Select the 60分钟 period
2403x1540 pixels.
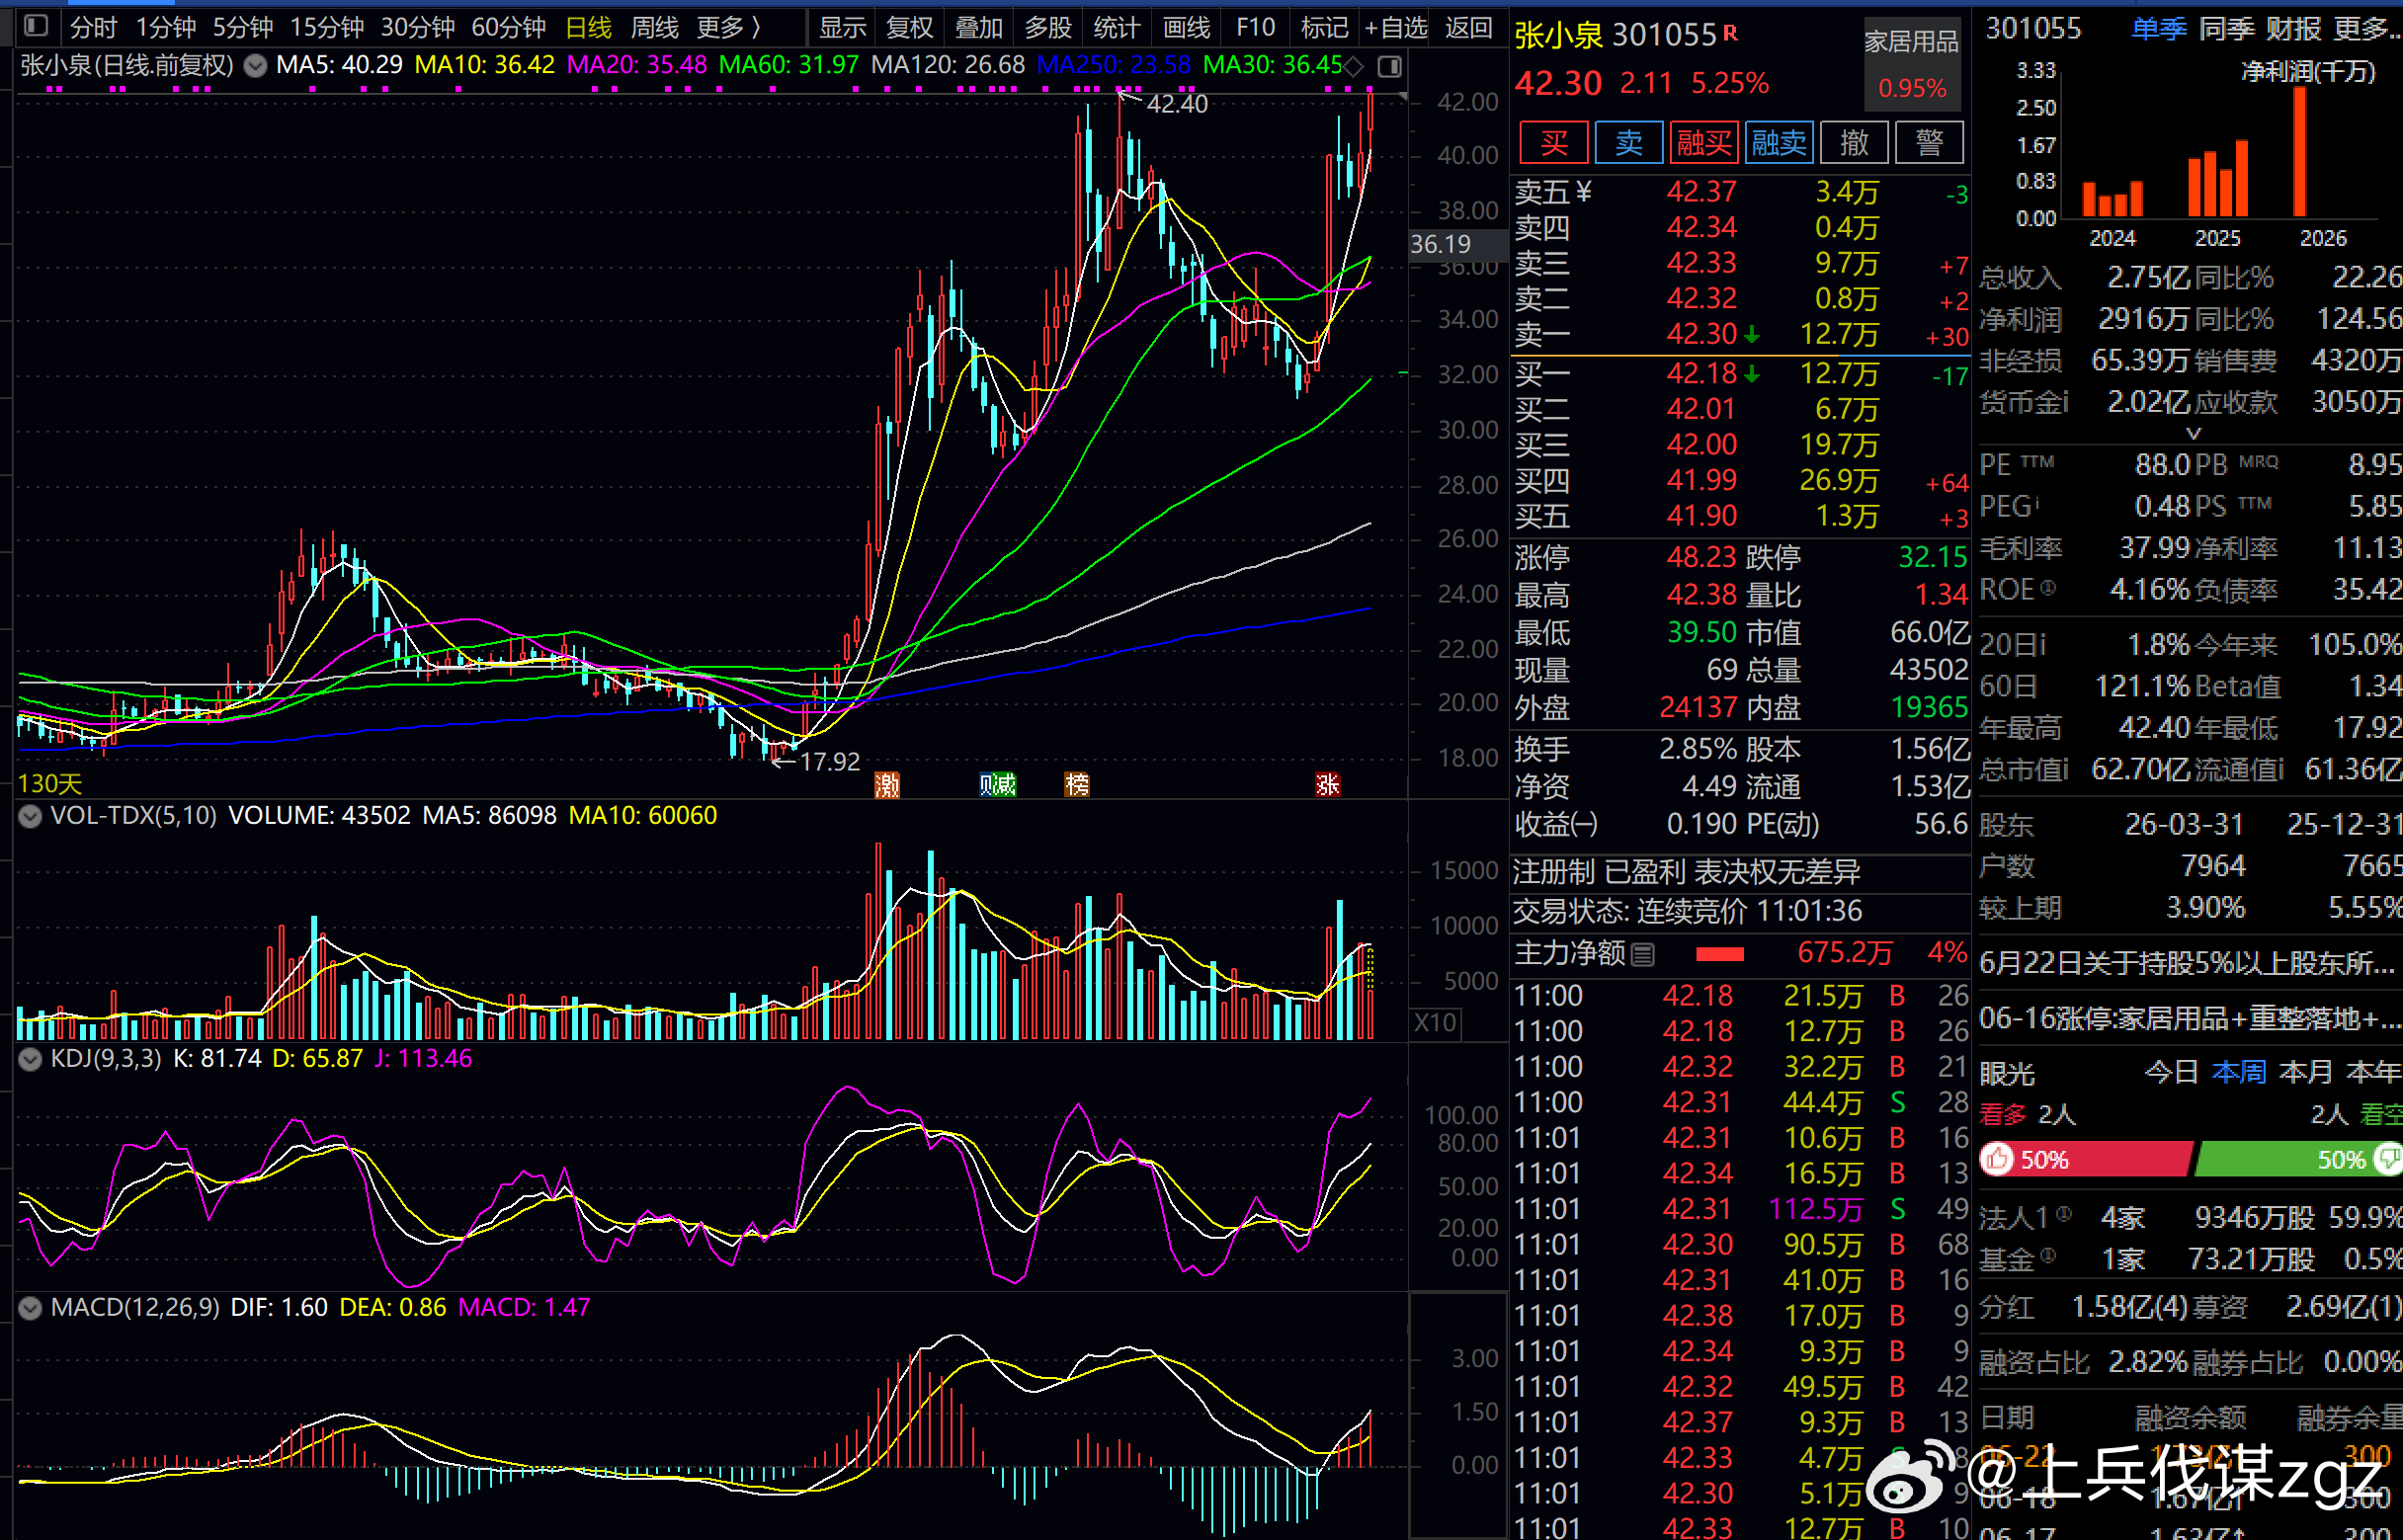(x=509, y=27)
